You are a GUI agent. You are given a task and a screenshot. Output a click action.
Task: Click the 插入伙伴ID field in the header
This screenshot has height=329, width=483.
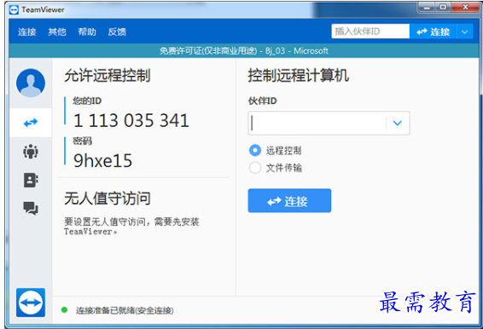[x=370, y=32]
